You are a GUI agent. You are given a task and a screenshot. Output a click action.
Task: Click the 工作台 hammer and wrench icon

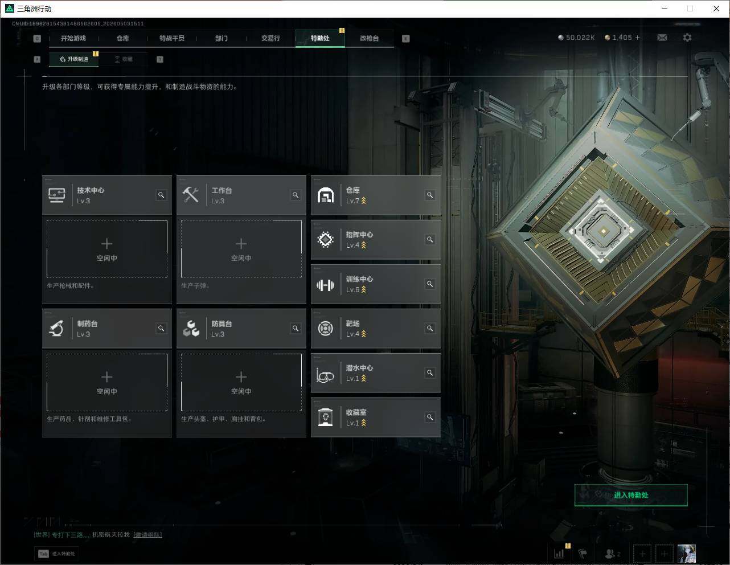tap(191, 195)
